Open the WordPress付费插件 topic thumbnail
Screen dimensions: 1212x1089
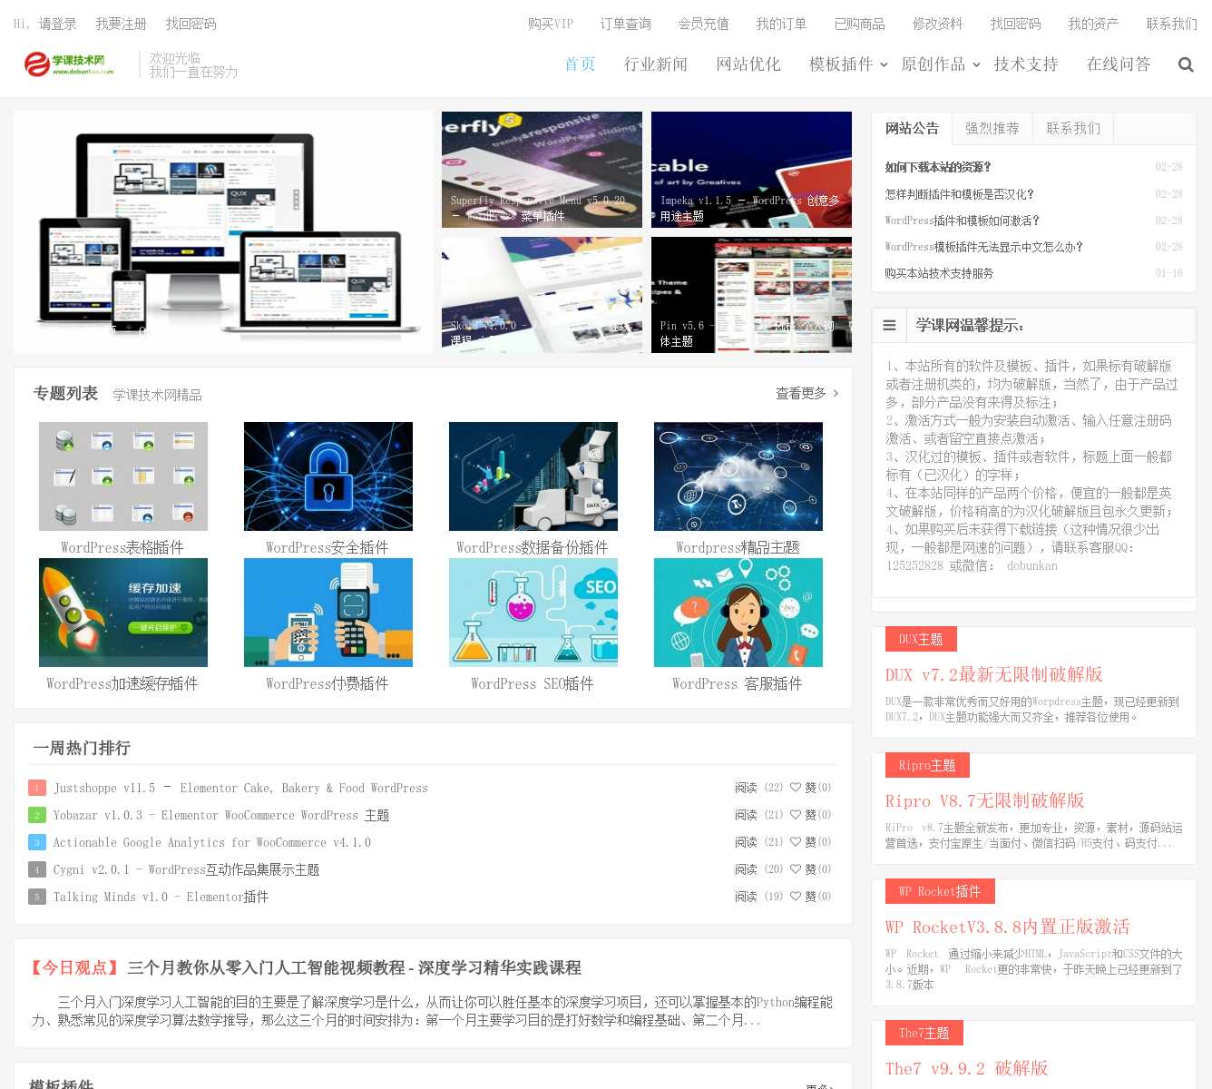tap(328, 613)
